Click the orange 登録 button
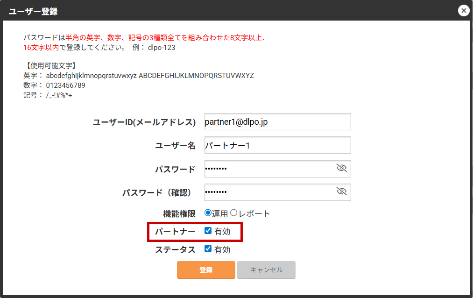 [206, 270]
